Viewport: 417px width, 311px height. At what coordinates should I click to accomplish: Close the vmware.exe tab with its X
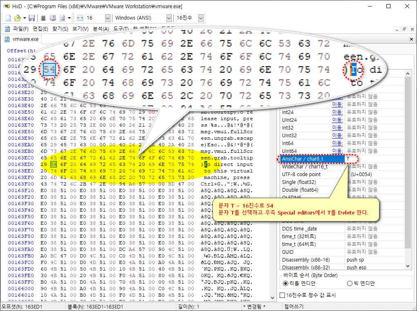coord(411,39)
